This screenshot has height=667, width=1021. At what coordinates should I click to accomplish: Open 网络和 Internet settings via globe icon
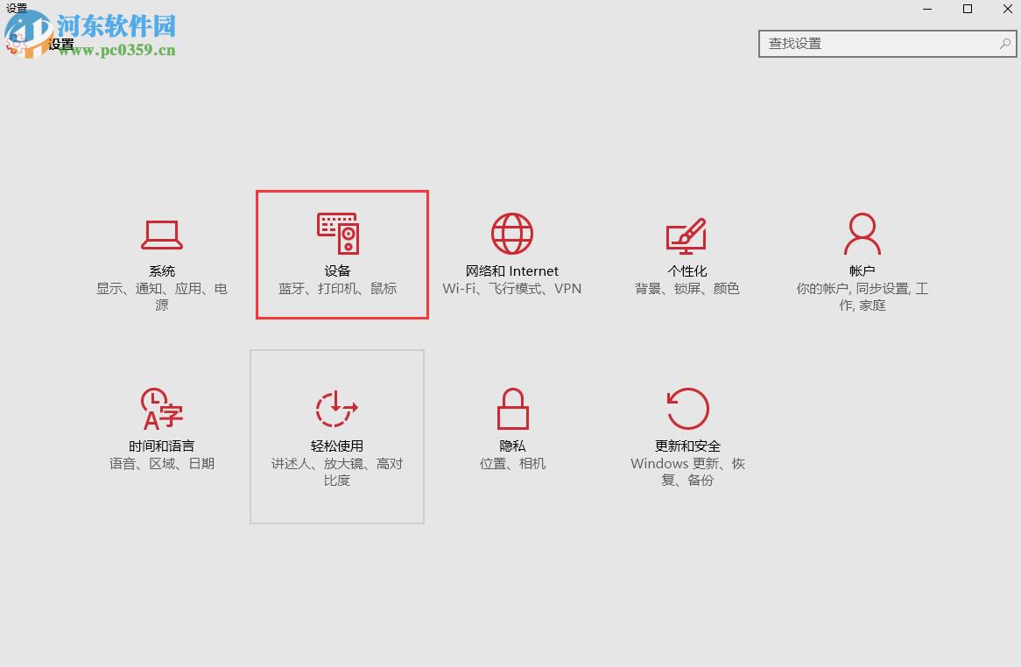tap(512, 234)
